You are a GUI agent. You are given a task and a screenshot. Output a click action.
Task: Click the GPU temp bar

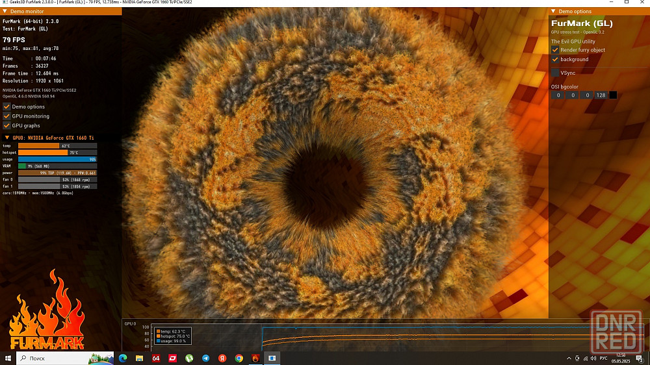[57, 146]
